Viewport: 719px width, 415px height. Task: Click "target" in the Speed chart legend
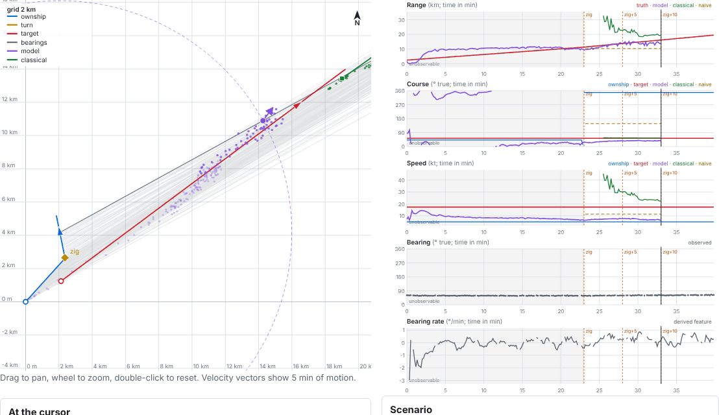[640, 163]
